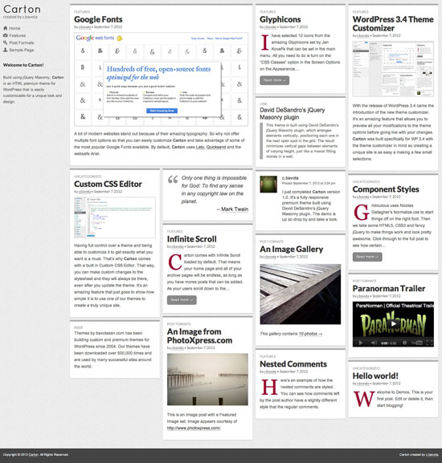Click c.bavota link in footer right

(432, 455)
